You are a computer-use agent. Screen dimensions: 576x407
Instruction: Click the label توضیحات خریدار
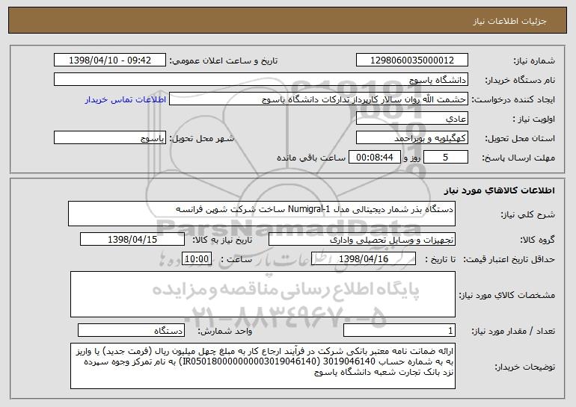pos(525,367)
